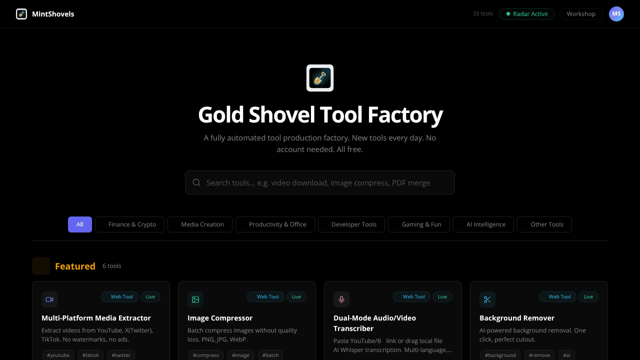Click the search magnifier icon
Screen dimensions: 640x360
196,182
